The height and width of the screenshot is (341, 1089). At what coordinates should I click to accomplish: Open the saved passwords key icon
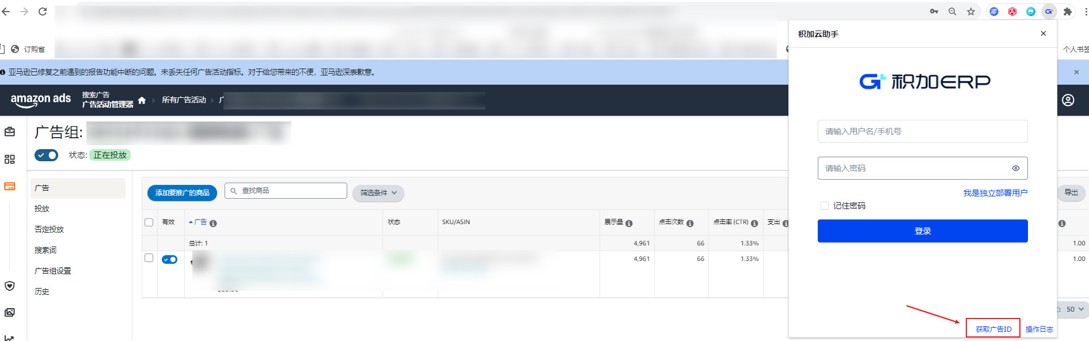(934, 12)
